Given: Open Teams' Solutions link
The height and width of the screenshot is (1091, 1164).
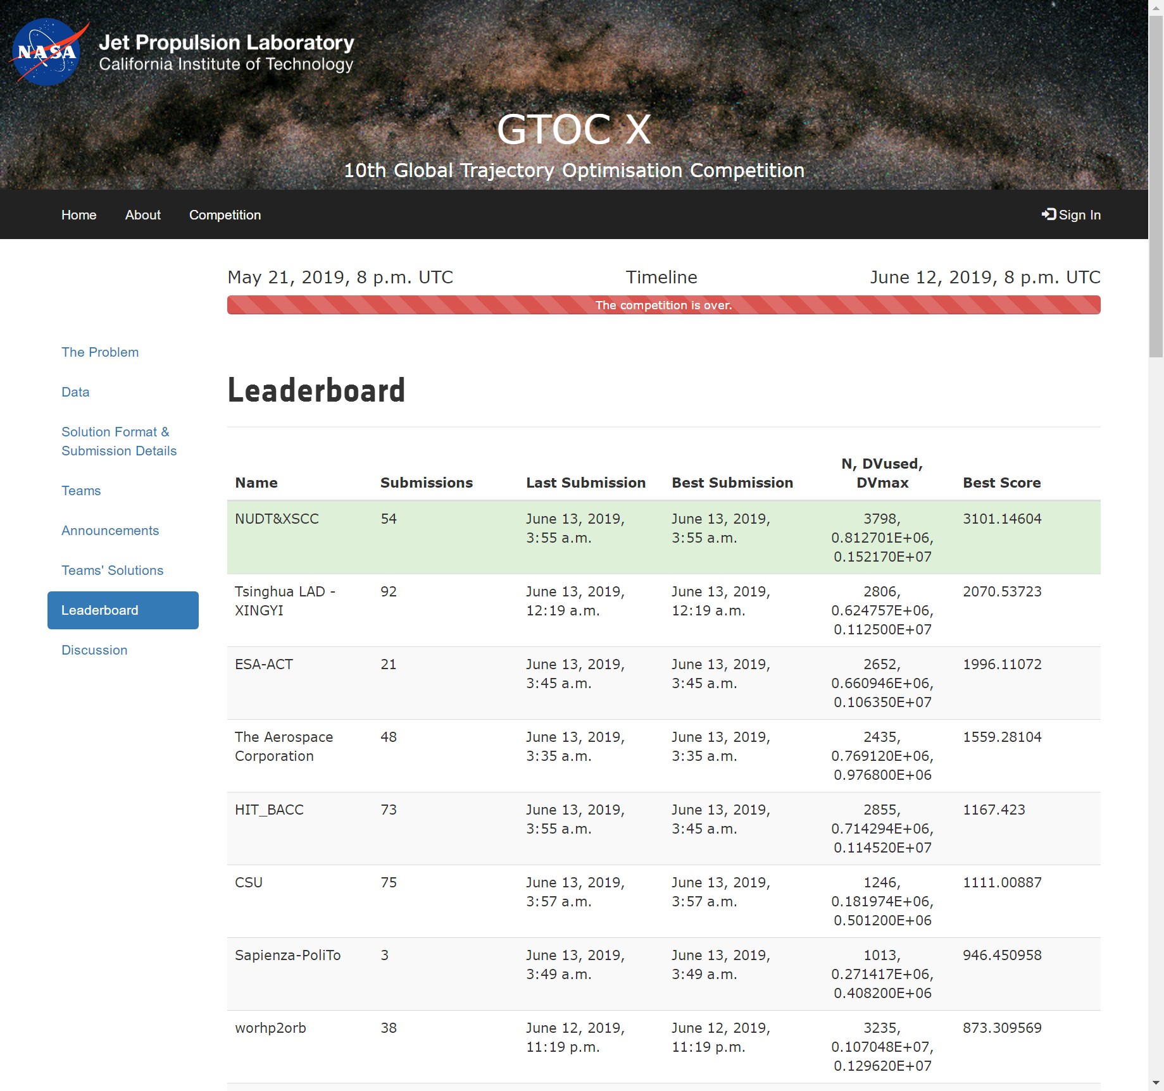Looking at the screenshot, I should [113, 570].
